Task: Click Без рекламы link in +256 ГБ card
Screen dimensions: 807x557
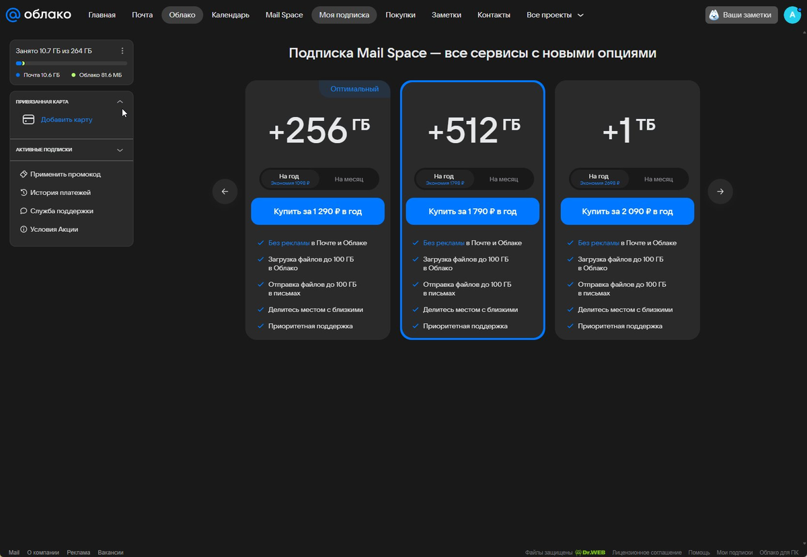Action: coord(289,243)
